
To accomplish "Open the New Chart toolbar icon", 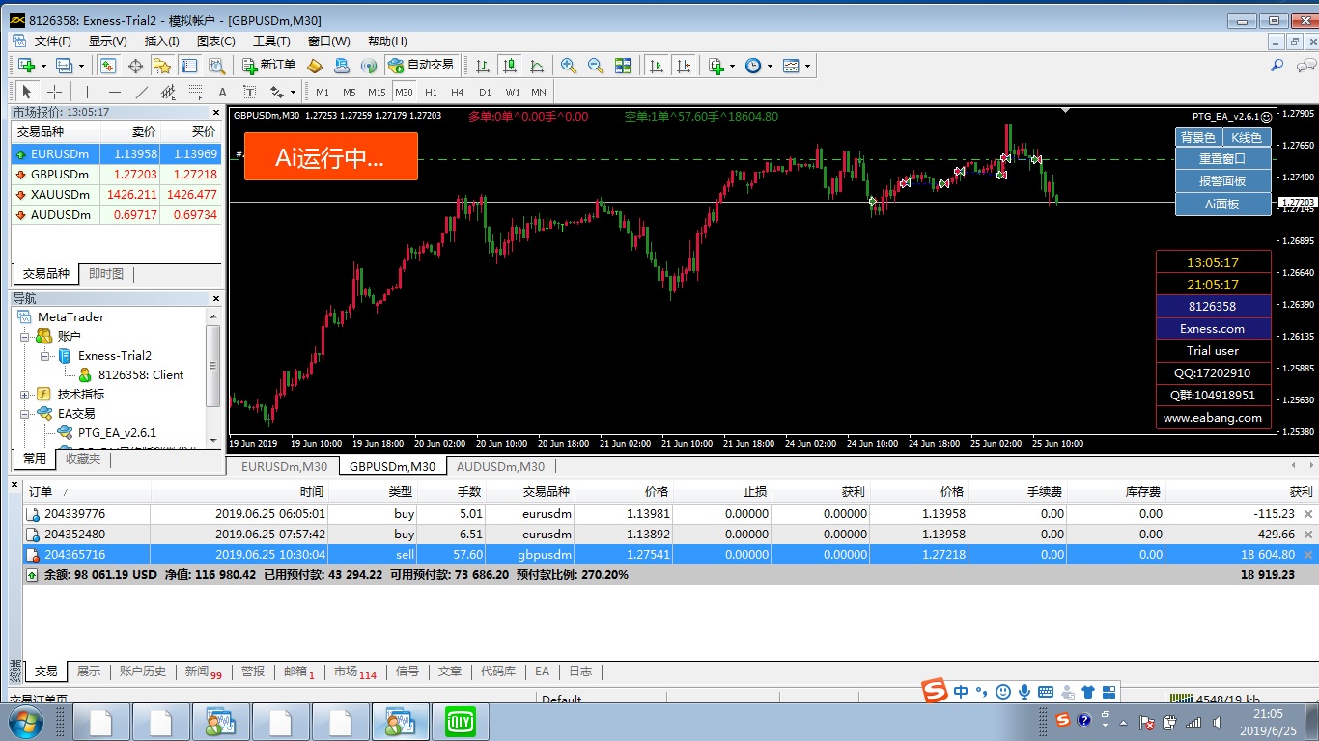I will pyautogui.click(x=26, y=66).
